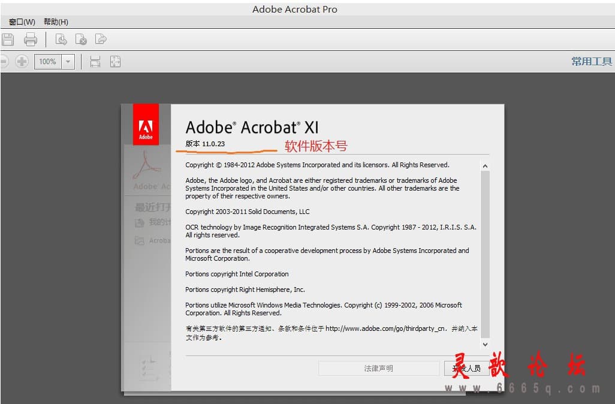Click the zoom in plus button
615x404 pixels.
click(x=22, y=62)
